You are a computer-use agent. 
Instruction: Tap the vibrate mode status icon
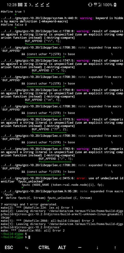[x=90, y=5]
